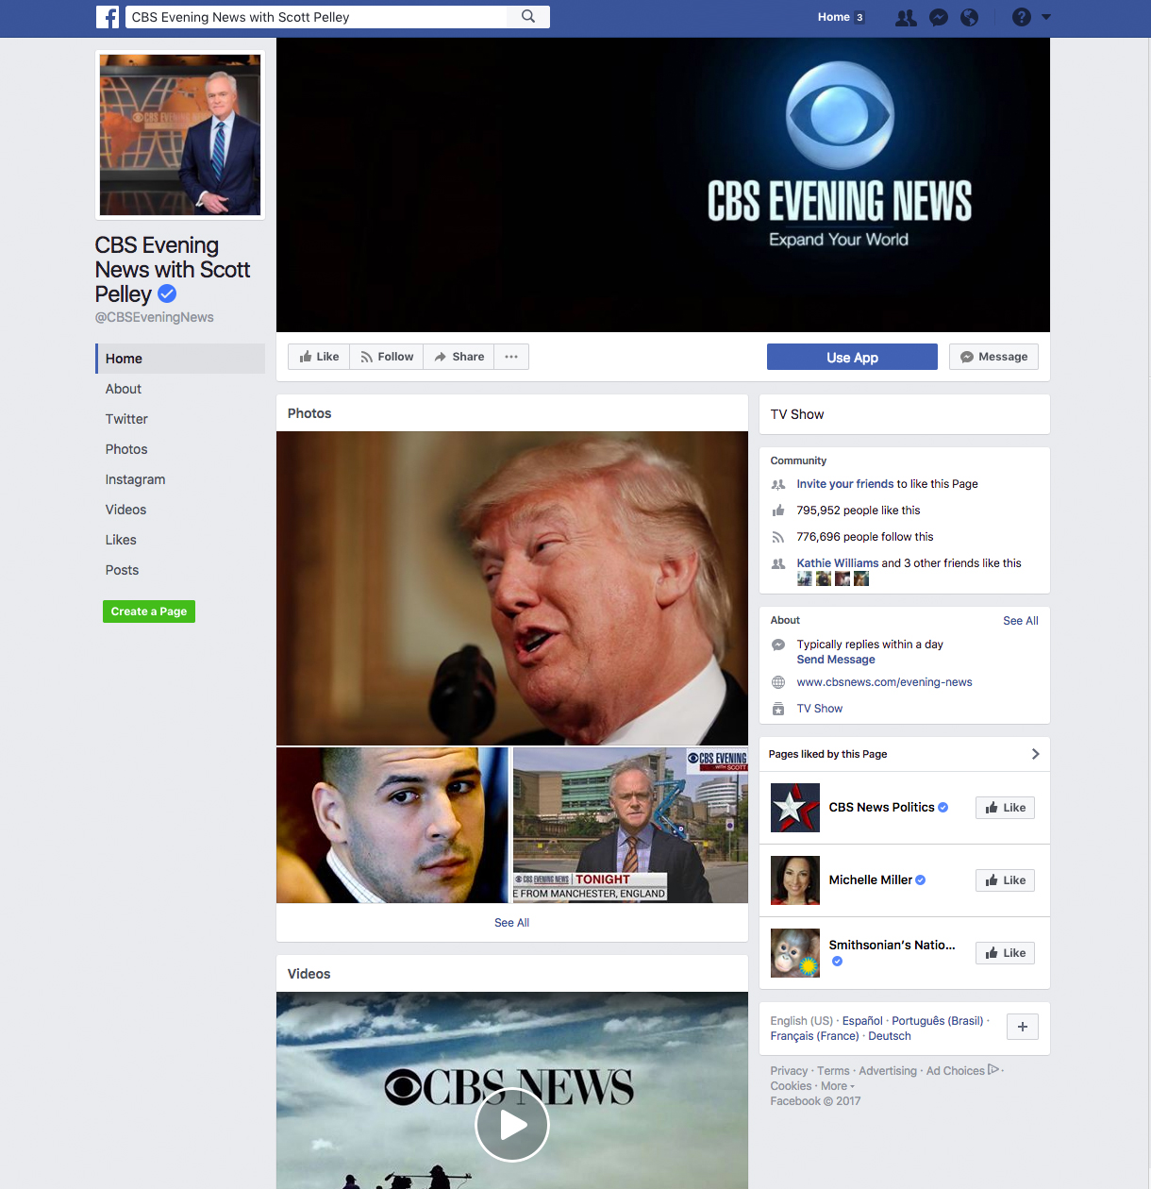Viewport: 1151px width, 1189px height.
Task: Click the plus button for more languages
Action: [1023, 1027]
